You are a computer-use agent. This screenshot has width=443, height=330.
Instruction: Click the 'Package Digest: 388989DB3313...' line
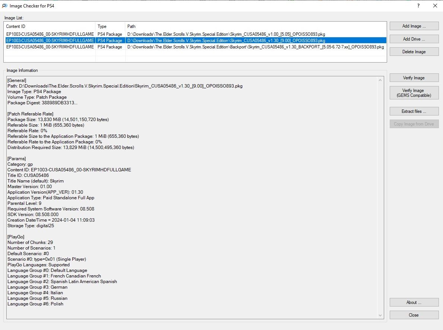pyautogui.click(x=42, y=103)
